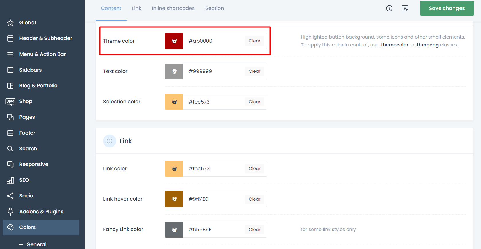481x249 pixels.
Task: Open the Selection color swatch picker
Action: (x=174, y=102)
